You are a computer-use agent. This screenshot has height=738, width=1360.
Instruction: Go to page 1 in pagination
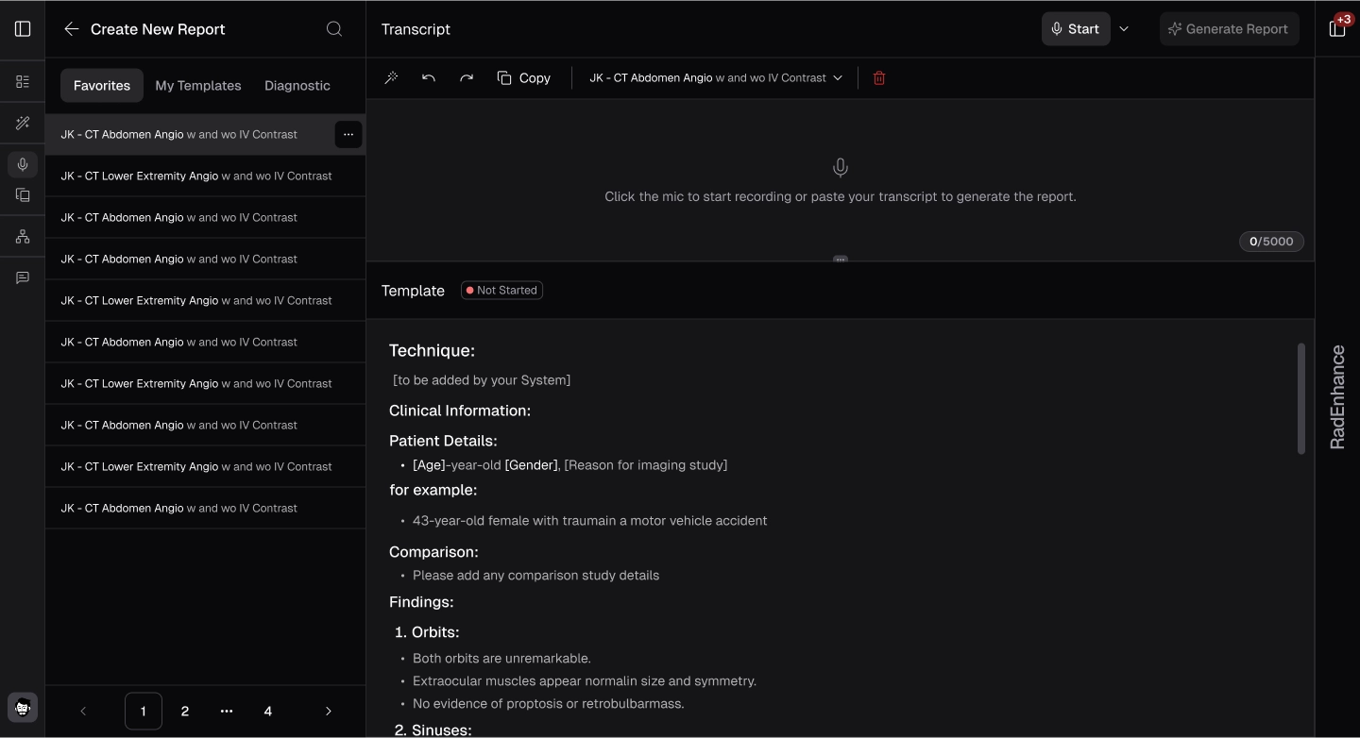[x=144, y=712]
